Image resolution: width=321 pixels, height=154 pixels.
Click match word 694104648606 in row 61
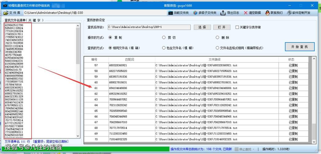click(118, 88)
